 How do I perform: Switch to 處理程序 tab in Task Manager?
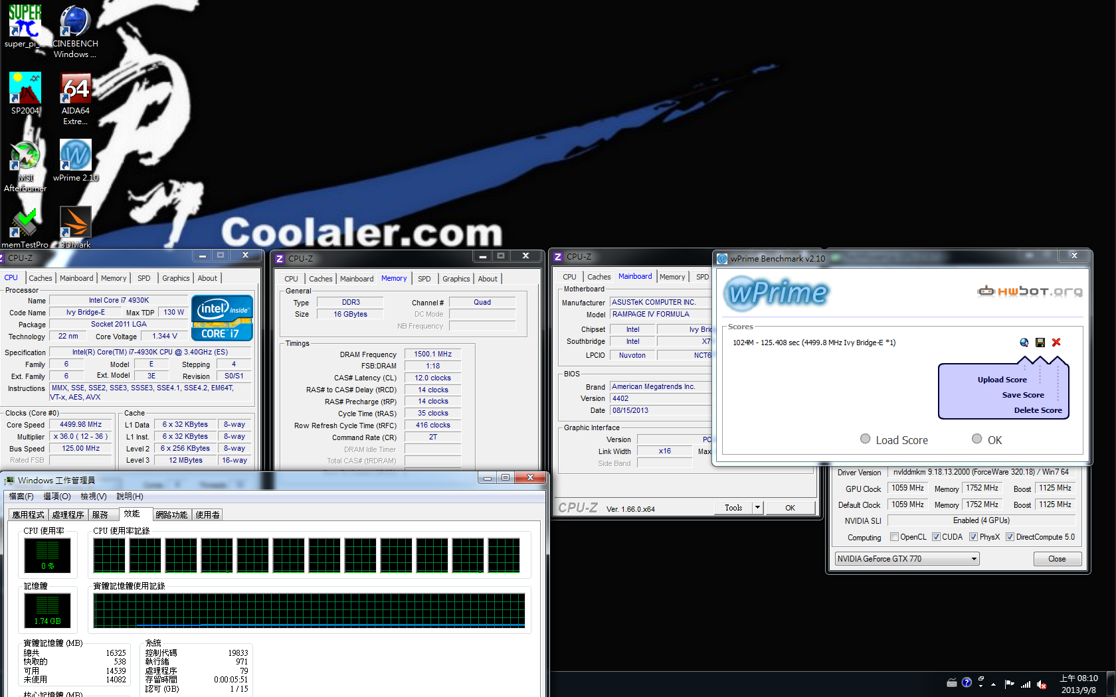click(68, 514)
